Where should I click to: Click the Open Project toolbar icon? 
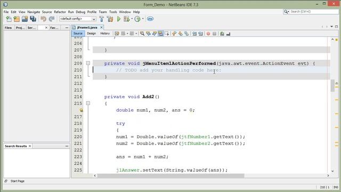point(25,19)
